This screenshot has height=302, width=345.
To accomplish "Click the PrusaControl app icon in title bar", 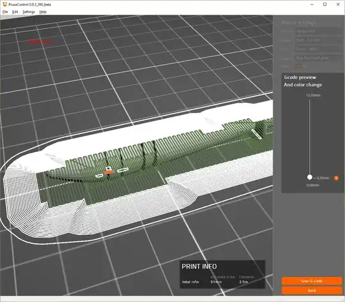I will click(x=4, y=4).
